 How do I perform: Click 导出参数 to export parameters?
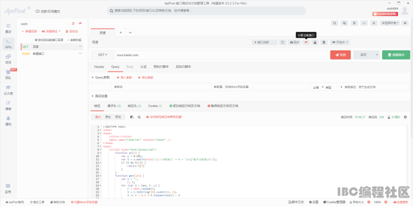click(145, 78)
